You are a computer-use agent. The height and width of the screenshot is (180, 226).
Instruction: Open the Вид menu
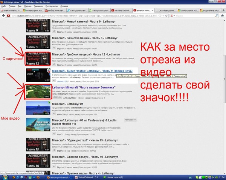[20, 6]
